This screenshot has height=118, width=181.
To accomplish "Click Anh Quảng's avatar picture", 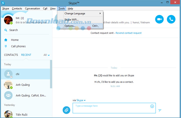I will (x=8, y=85).
